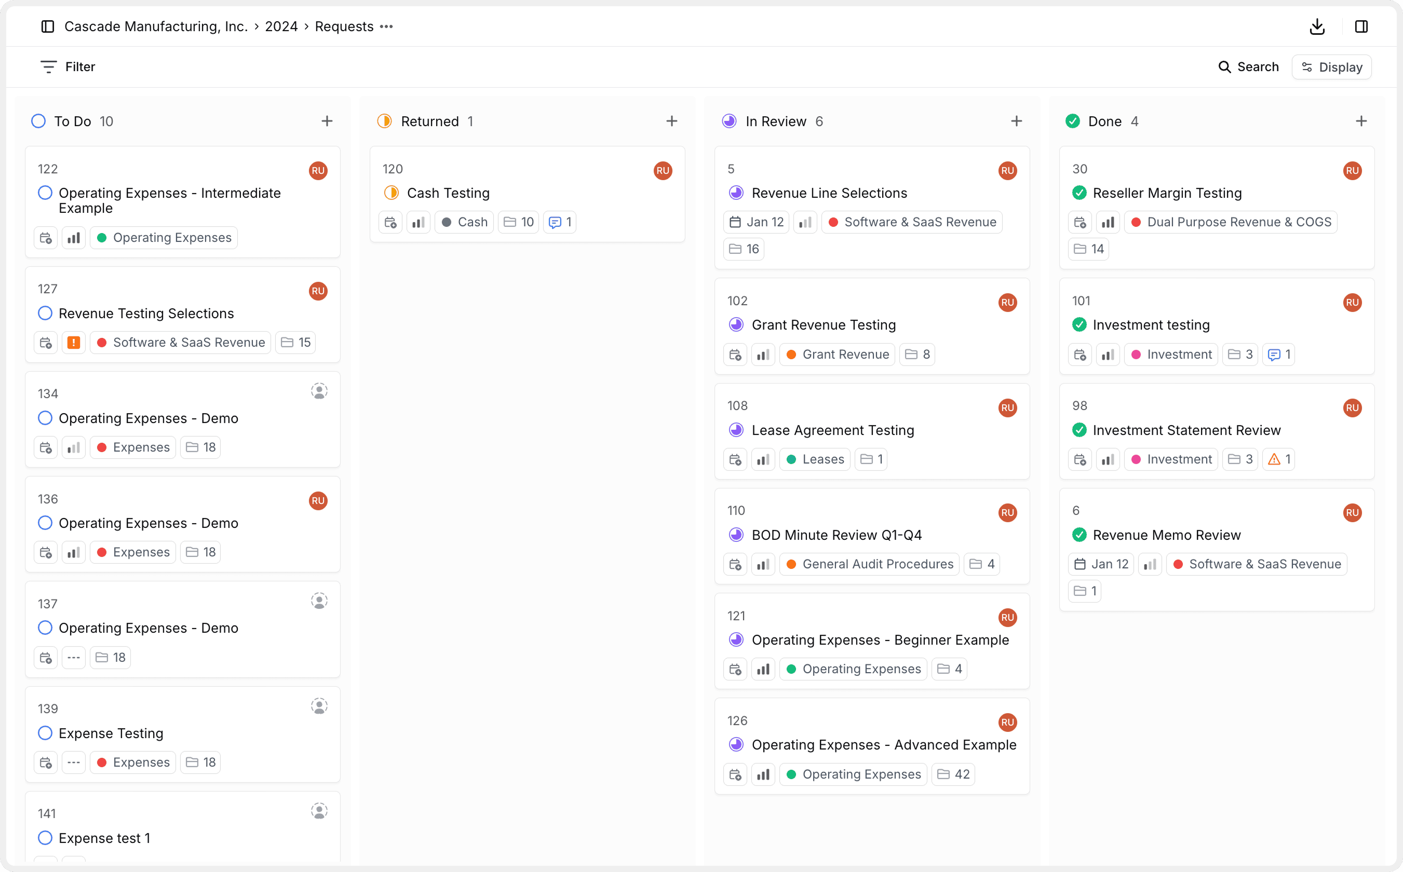Mark Expense Testing as complete
Viewport: 1403px width, 872px height.
45,733
